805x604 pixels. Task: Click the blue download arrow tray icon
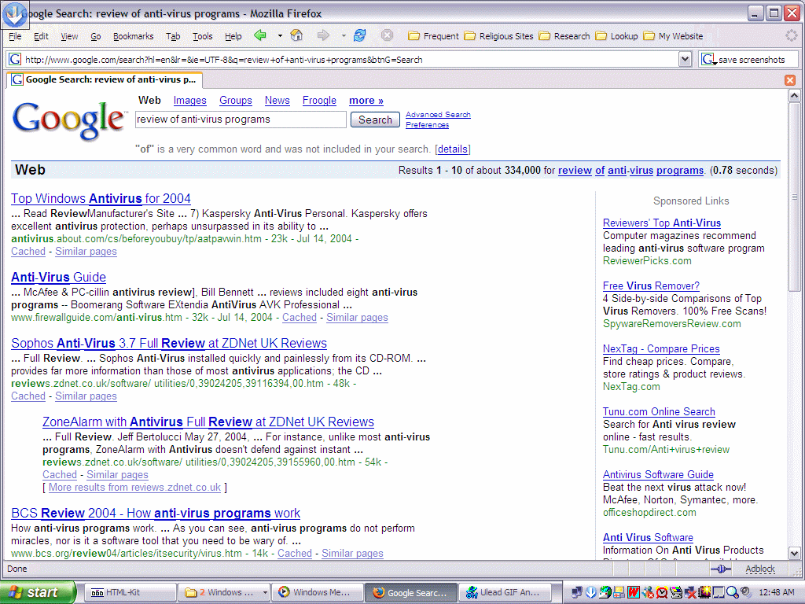(591, 592)
